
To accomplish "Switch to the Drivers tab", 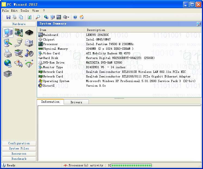I will [76, 102].
